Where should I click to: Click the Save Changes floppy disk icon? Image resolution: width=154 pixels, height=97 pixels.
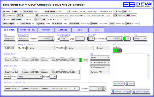pyautogui.click(x=134, y=91)
